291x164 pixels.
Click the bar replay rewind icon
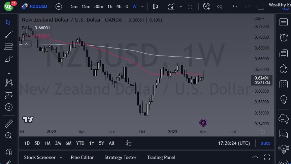pyautogui.click(x=220, y=6)
